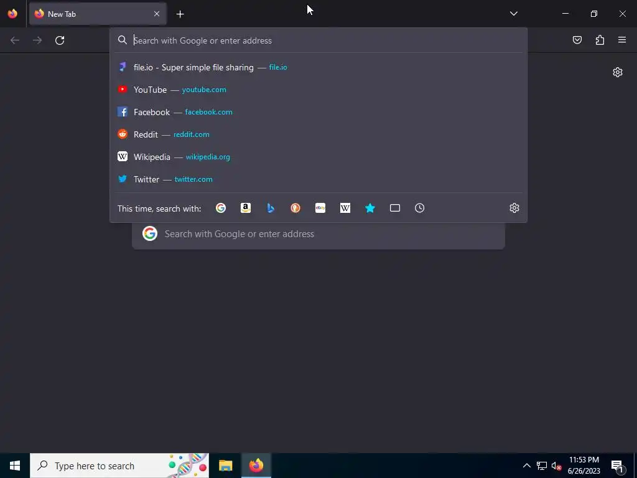Expand the list all tabs chevron
The width and height of the screenshot is (637, 478).
[x=513, y=14]
